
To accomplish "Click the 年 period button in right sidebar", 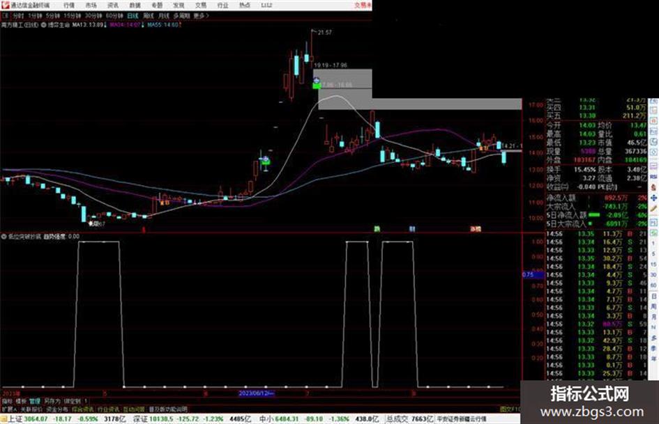I will (653, 359).
